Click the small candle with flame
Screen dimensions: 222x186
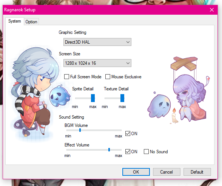point(174,116)
